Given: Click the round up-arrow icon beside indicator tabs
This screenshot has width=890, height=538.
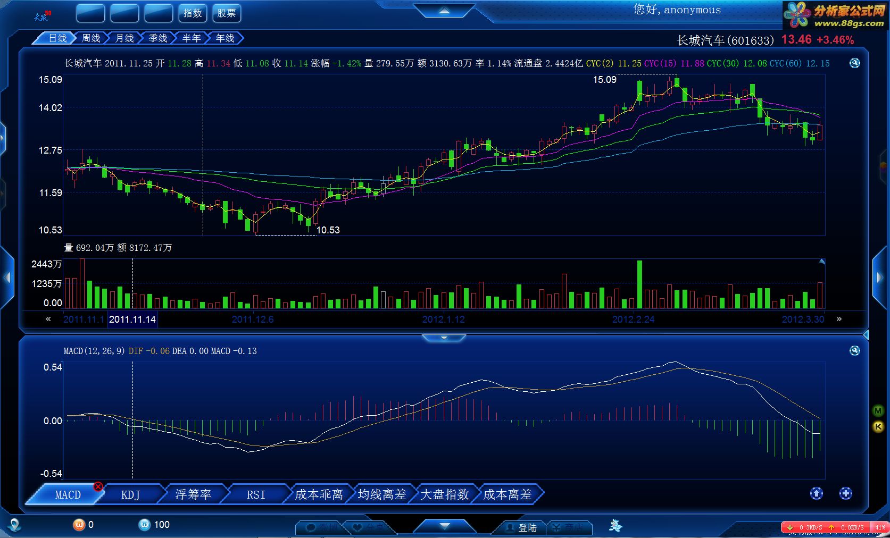Looking at the screenshot, I should click(x=817, y=493).
